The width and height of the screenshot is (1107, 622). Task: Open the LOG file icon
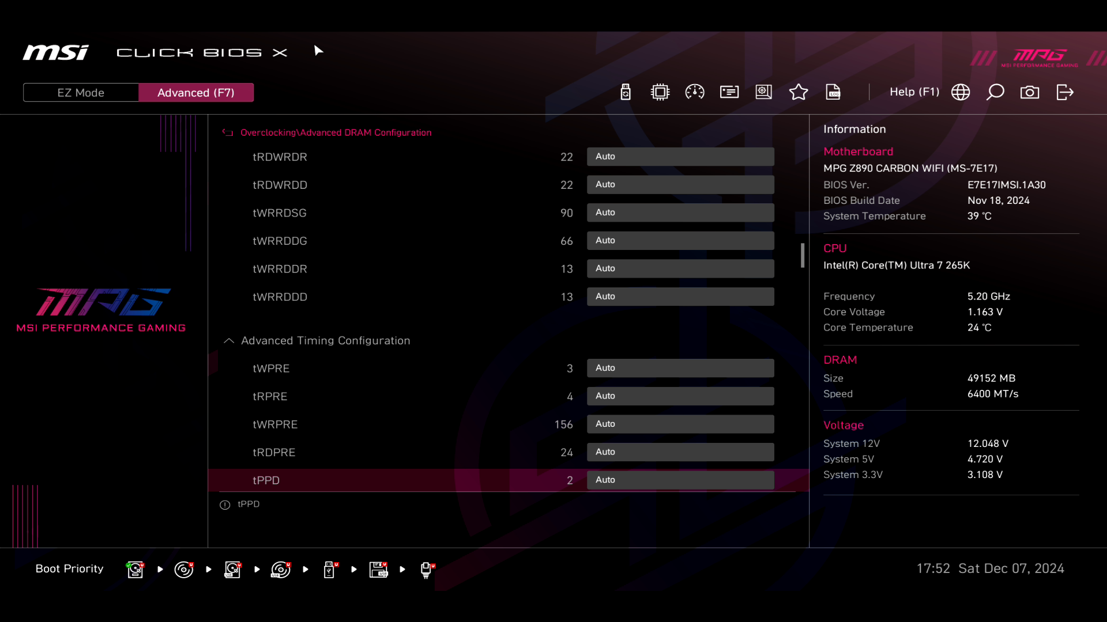833,92
